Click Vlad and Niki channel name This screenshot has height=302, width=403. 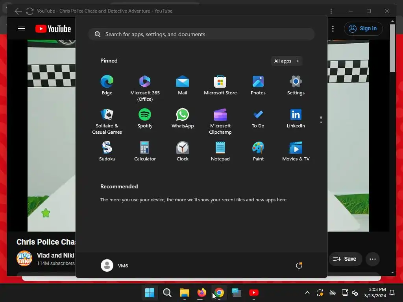(55, 255)
